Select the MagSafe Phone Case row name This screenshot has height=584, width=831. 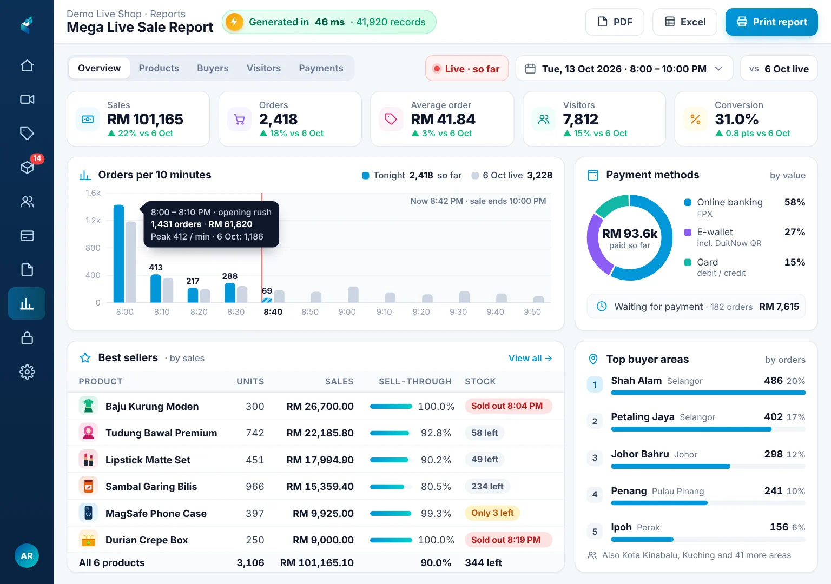(156, 513)
